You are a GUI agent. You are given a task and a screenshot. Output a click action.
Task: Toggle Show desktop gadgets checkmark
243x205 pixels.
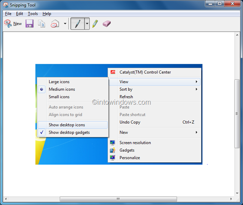[x=42, y=132]
